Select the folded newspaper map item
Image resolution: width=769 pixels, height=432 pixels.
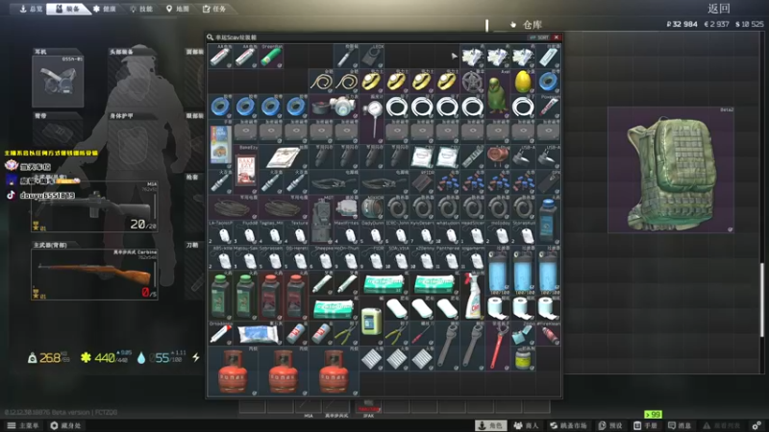click(284, 157)
